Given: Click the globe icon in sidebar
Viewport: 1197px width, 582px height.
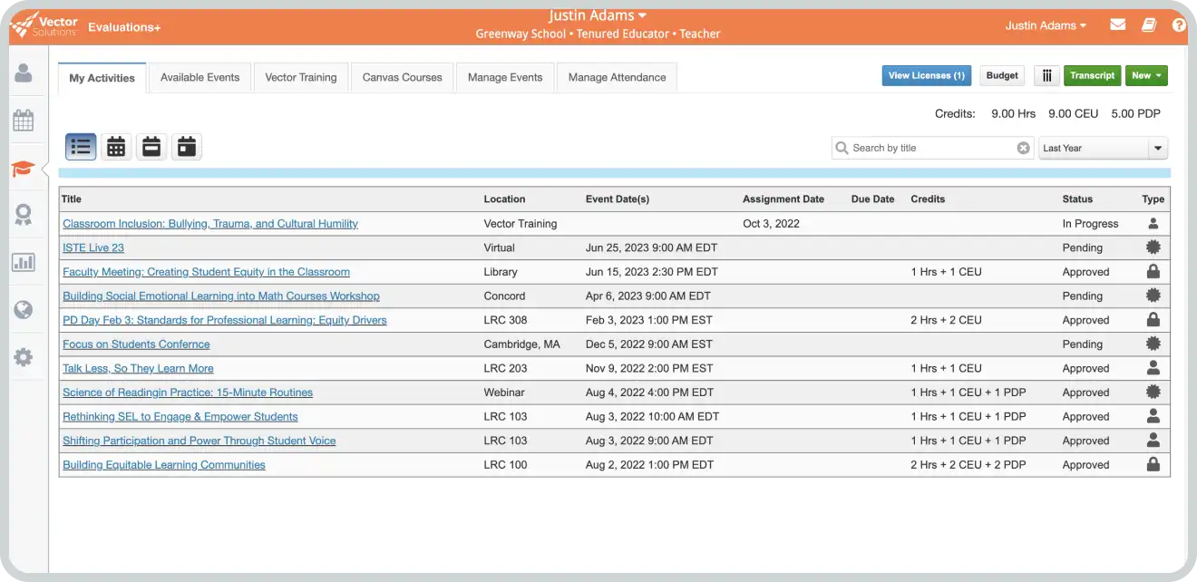Looking at the screenshot, I should 24,310.
